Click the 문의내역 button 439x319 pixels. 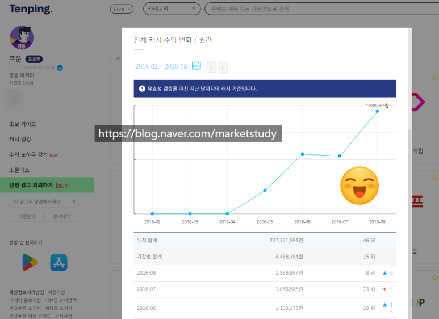pyautogui.click(x=62, y=216)
